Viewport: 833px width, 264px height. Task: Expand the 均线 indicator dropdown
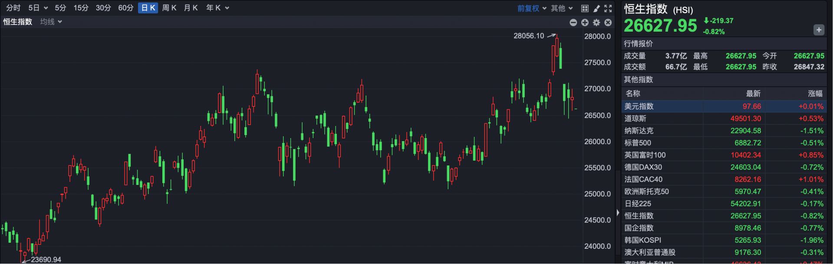(x=51, y=22)
